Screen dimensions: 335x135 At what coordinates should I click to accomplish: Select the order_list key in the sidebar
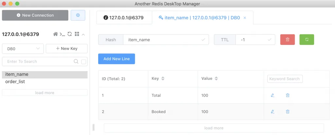click(44, 82)
